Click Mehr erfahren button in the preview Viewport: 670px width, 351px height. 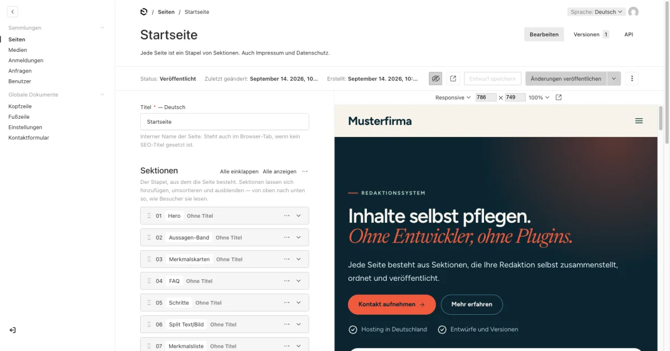pyautogui.click(x=472, y=305)
